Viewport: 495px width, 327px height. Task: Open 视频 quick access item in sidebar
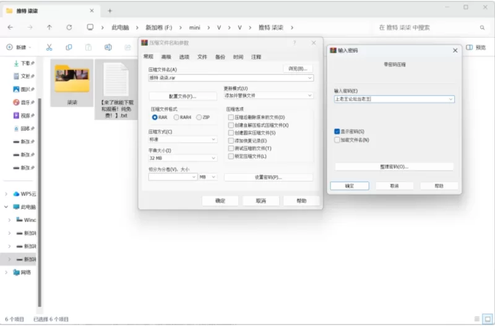(x=24, y=116)
